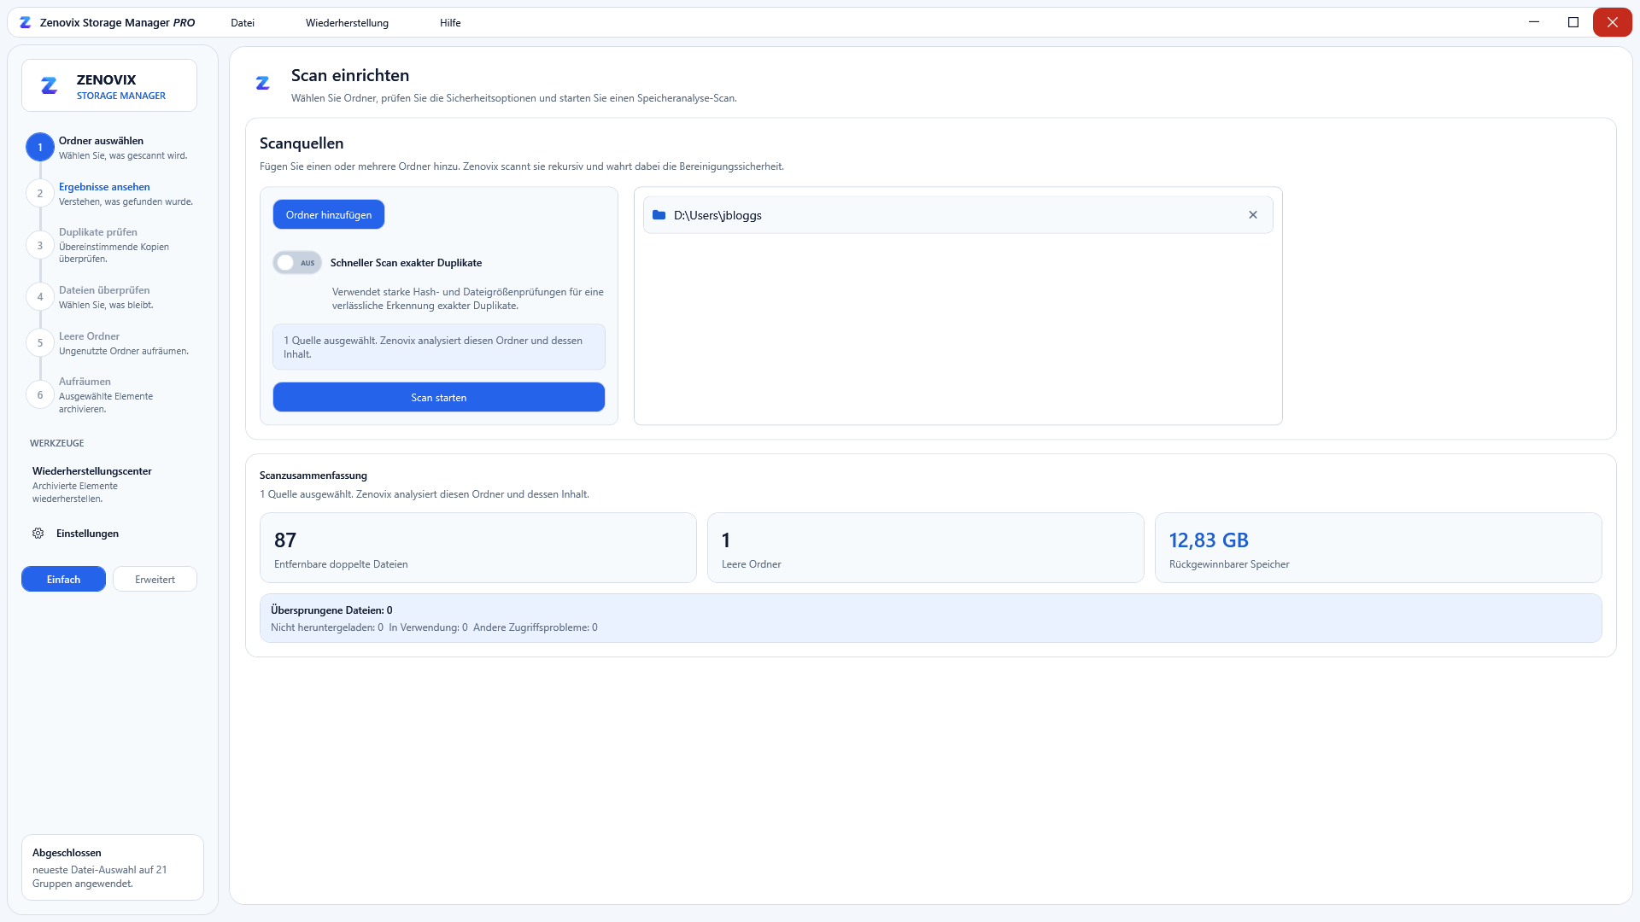The width and height of the screenshot is (1640, 922).
Task: Click the Z icon beside Scan einrichten heading
Action: [263, 83]
